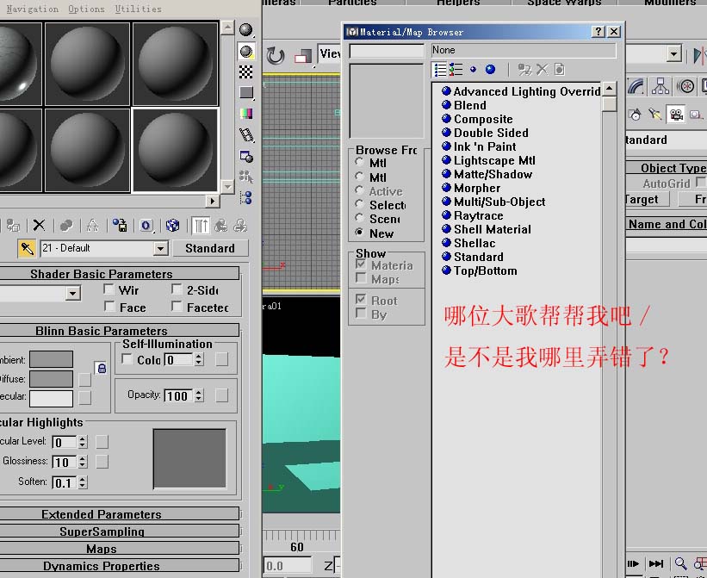Open the Navigation menu
Image resolution: width=707 pixels, height=578 pixels.
(x=33, y=9)
